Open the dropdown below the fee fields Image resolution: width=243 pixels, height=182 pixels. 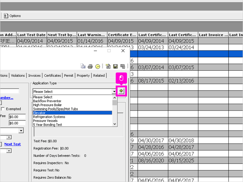[x=21, y=131]
